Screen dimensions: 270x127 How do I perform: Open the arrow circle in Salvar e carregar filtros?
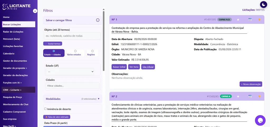coord(98,20)
